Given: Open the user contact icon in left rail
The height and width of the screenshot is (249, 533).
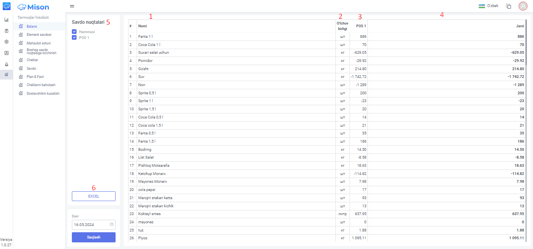Looking at the screenshot, I should pos(6,53).
